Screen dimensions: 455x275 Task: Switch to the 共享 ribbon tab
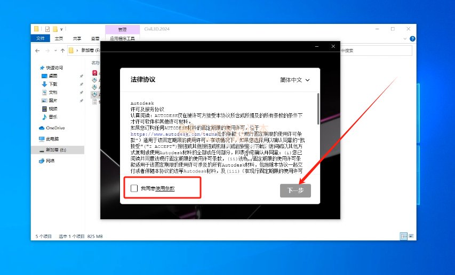coord(77,38)
